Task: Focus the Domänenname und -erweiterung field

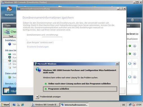Action: (x=44, y=39)
